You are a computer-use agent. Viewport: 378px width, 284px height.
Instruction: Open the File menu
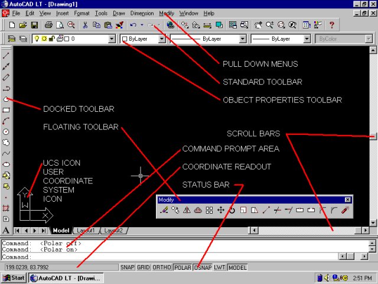(16, 13)
